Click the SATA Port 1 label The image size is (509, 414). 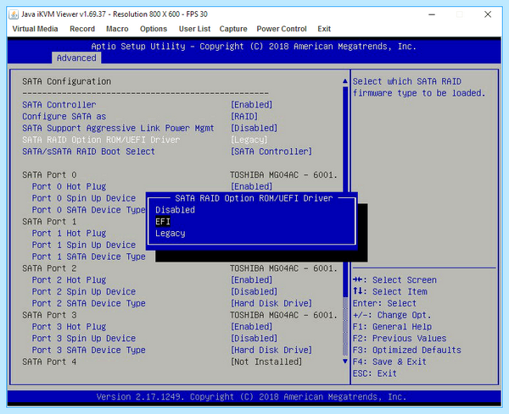click(49, 222)
